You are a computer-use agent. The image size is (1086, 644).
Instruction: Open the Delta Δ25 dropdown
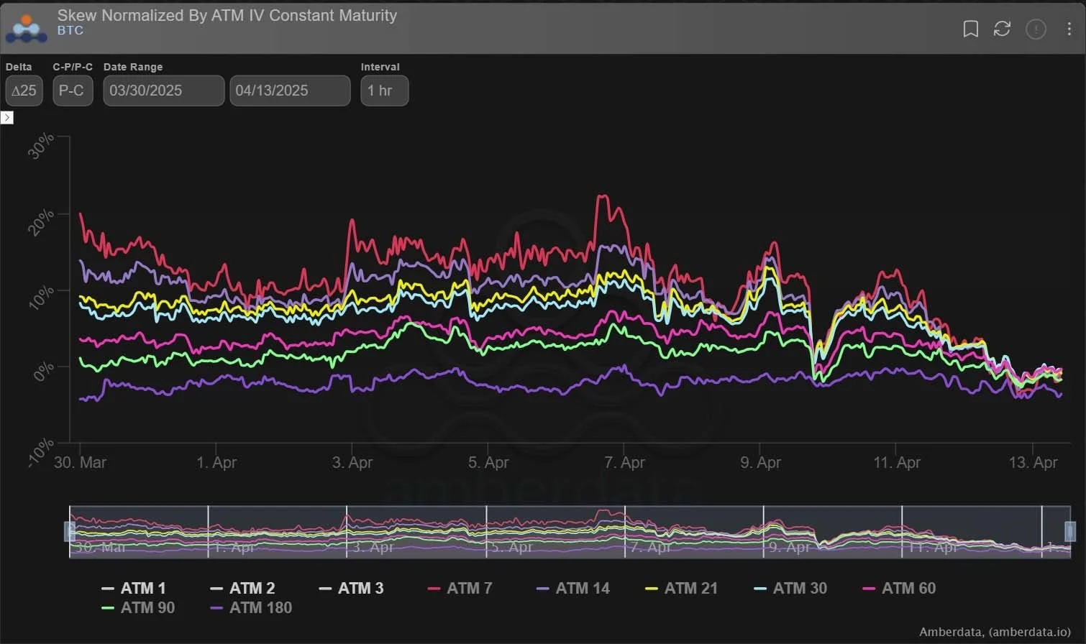tap(24, 91)
